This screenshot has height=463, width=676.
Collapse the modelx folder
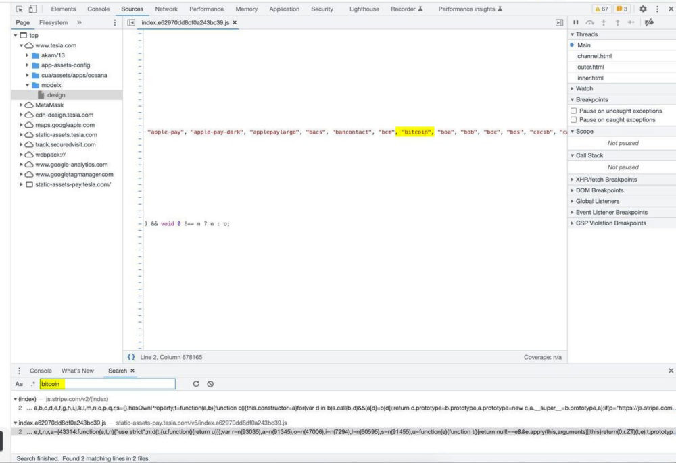point(28,85)
